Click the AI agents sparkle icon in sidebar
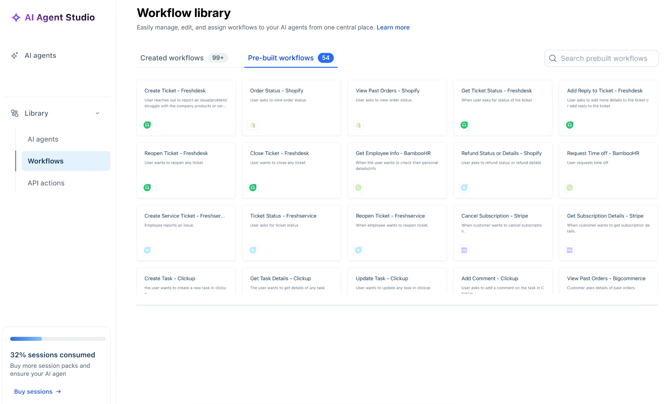667x404 pixels. pyautogui.click(x=14, y=55)
